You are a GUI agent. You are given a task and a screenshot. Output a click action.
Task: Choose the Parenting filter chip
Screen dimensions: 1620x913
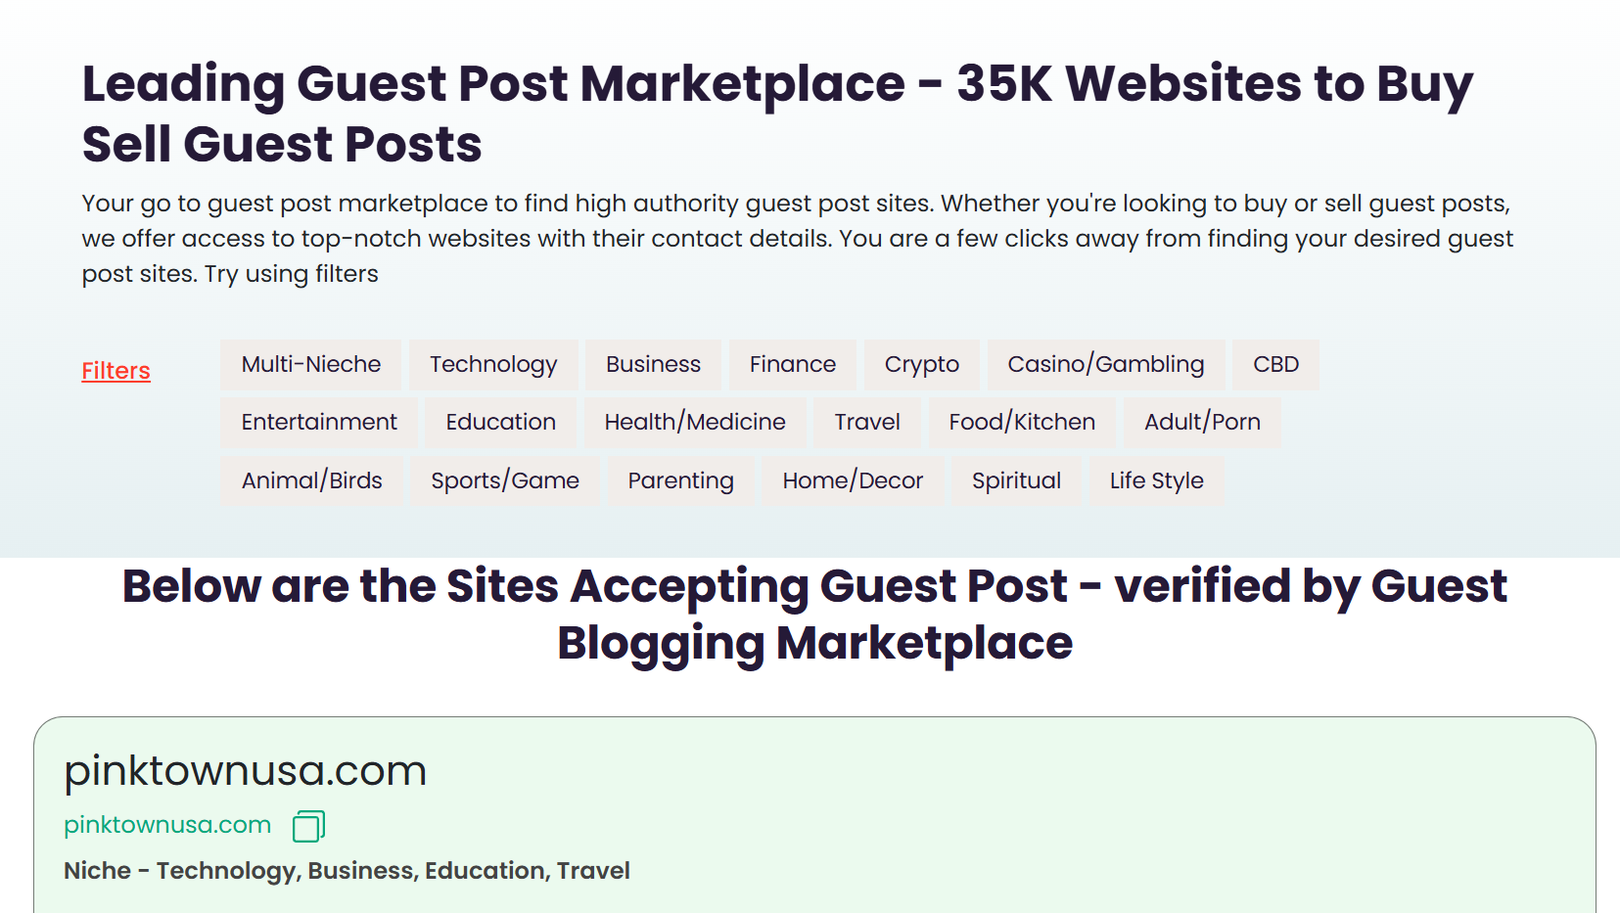681,480
